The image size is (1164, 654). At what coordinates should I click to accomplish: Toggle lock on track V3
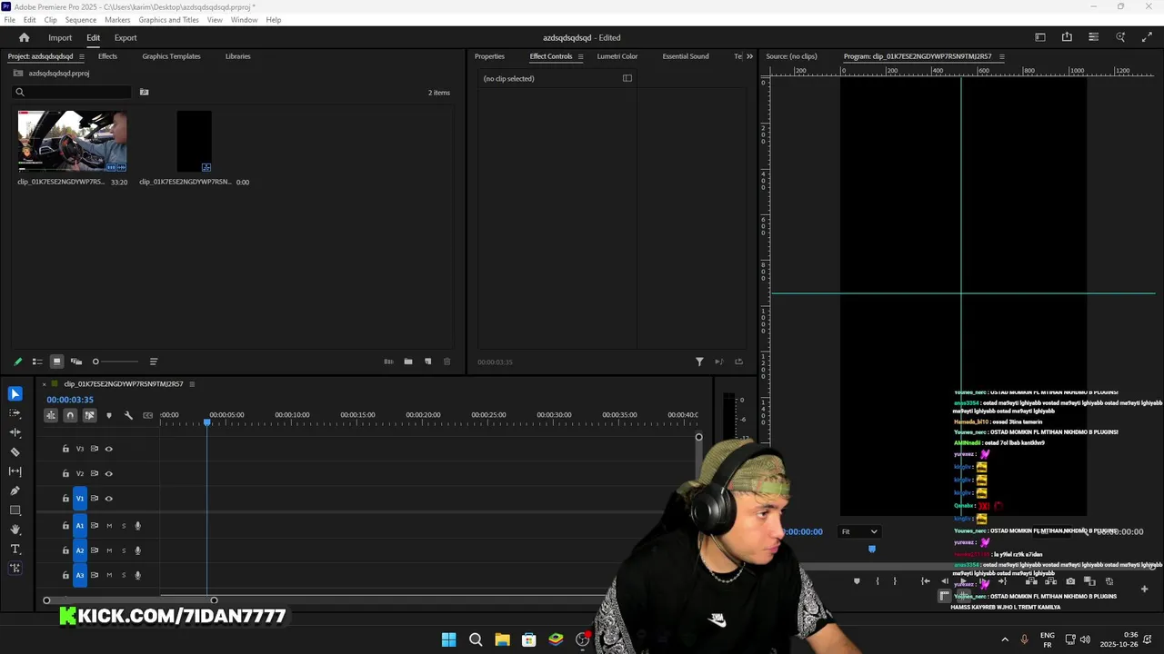(65, 449)
